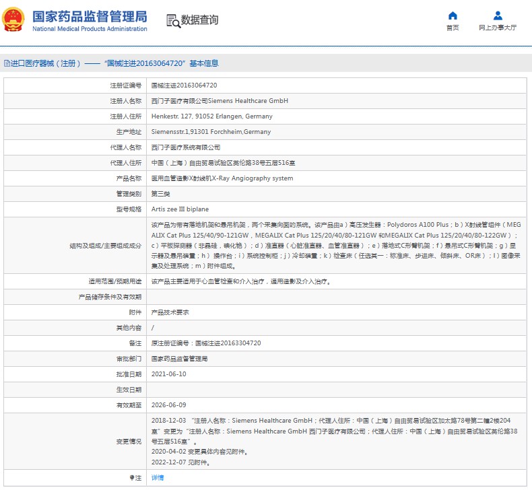Click the 适用范围/预期用途 label
Screen dimensions: 532x490
pos(115,281)
